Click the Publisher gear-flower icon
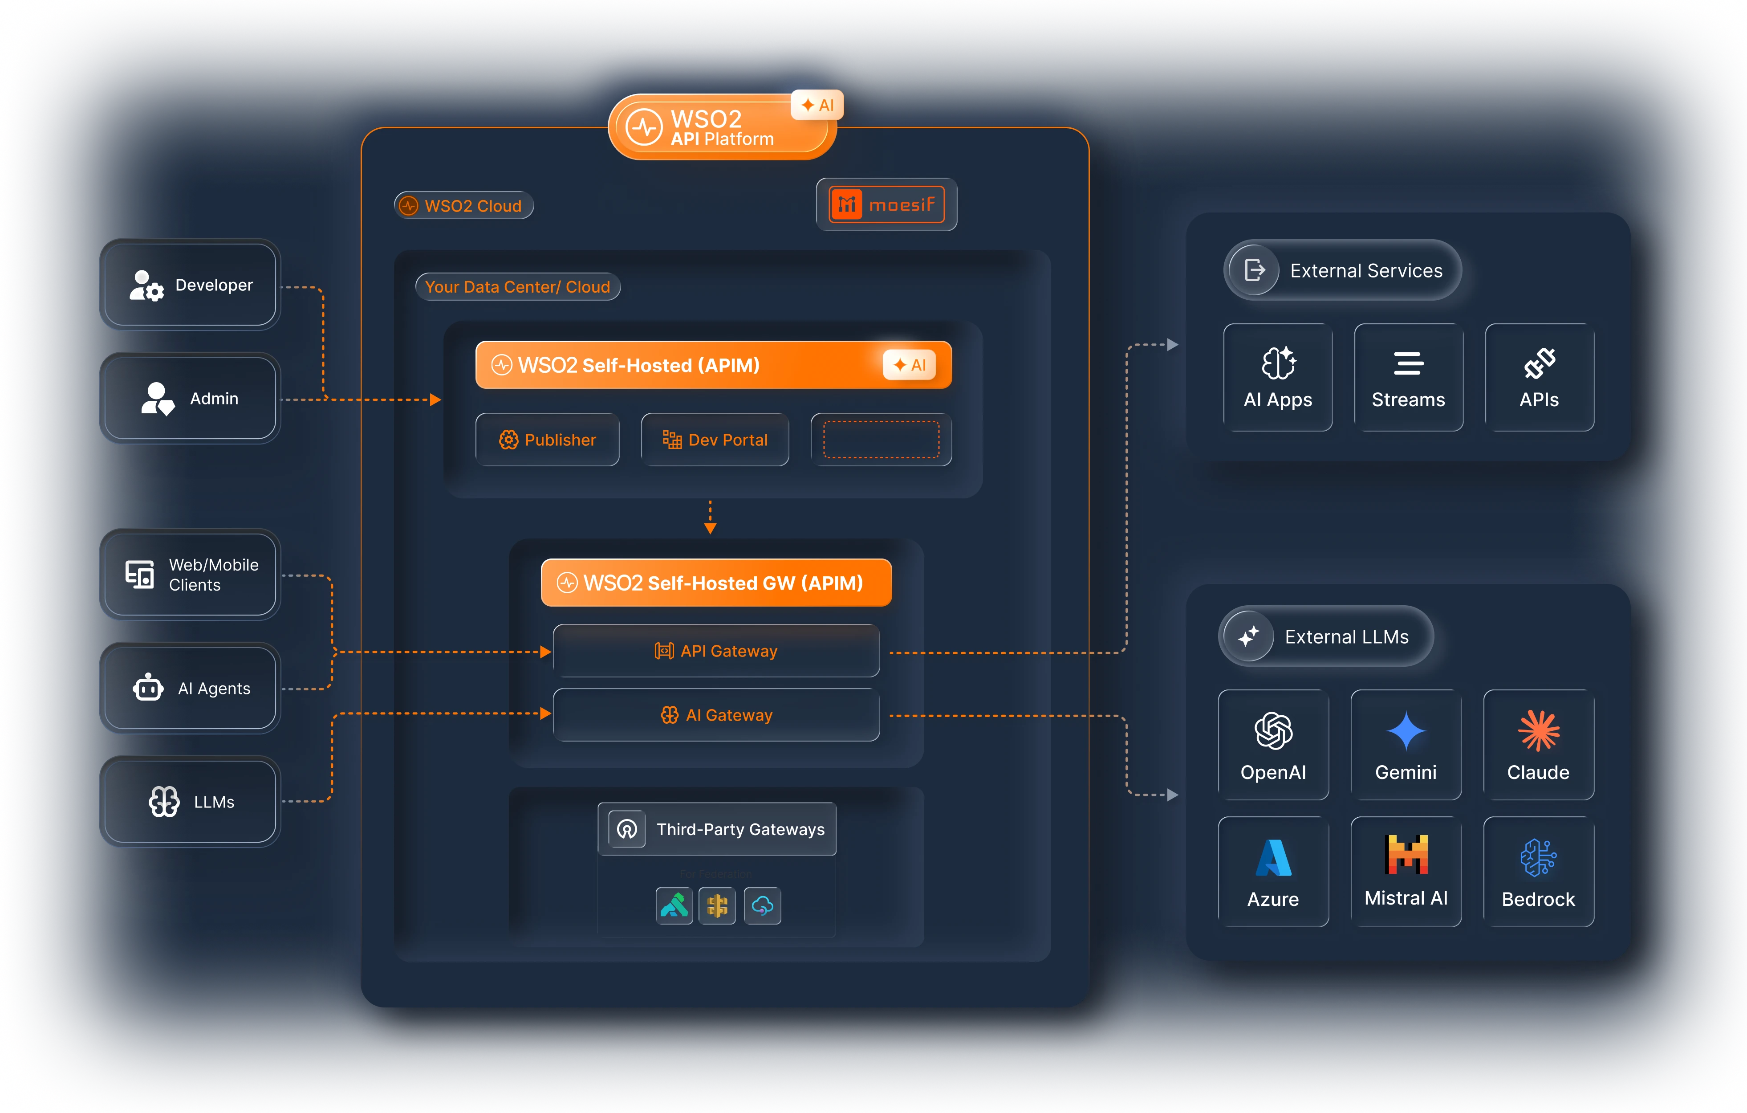 [x=508, y=439]
